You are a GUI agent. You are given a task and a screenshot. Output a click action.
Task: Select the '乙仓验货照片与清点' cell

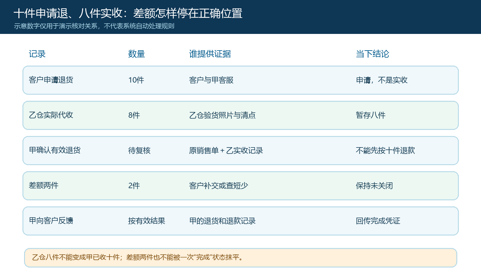(x=223, y=115)
